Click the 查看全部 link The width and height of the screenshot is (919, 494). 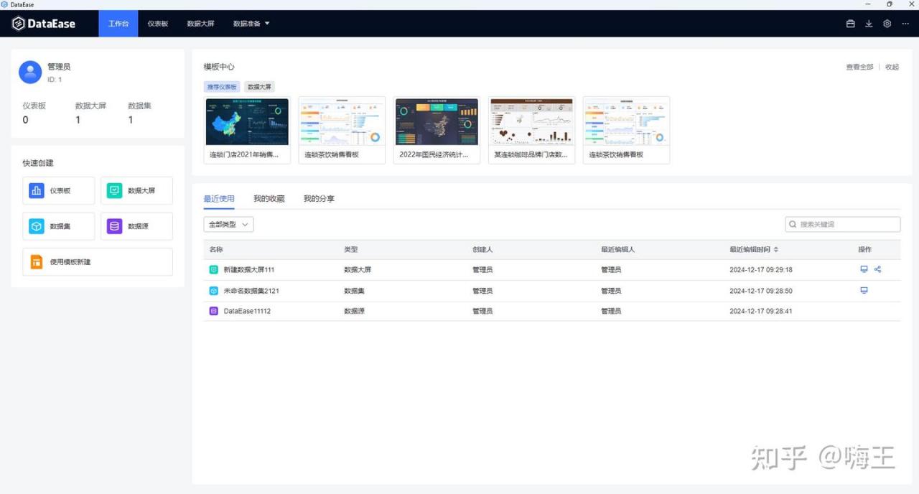click(859, 67)
